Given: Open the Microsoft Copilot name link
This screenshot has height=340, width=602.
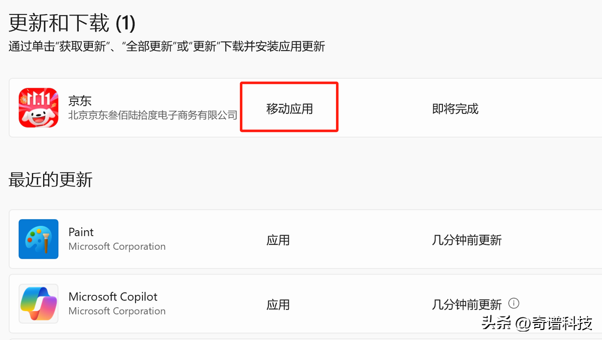Looking at the screenshot, I should [x=113, y=297].
